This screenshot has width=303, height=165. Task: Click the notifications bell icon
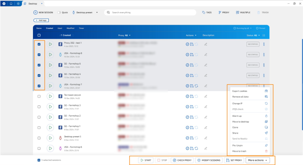click(11, 3)
